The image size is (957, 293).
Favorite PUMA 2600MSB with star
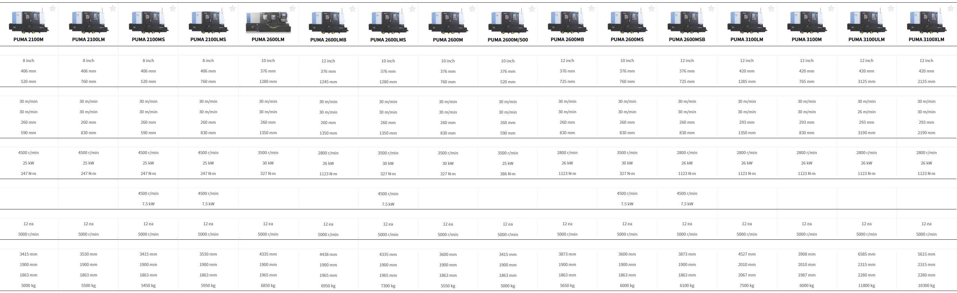tap(711, 8)
